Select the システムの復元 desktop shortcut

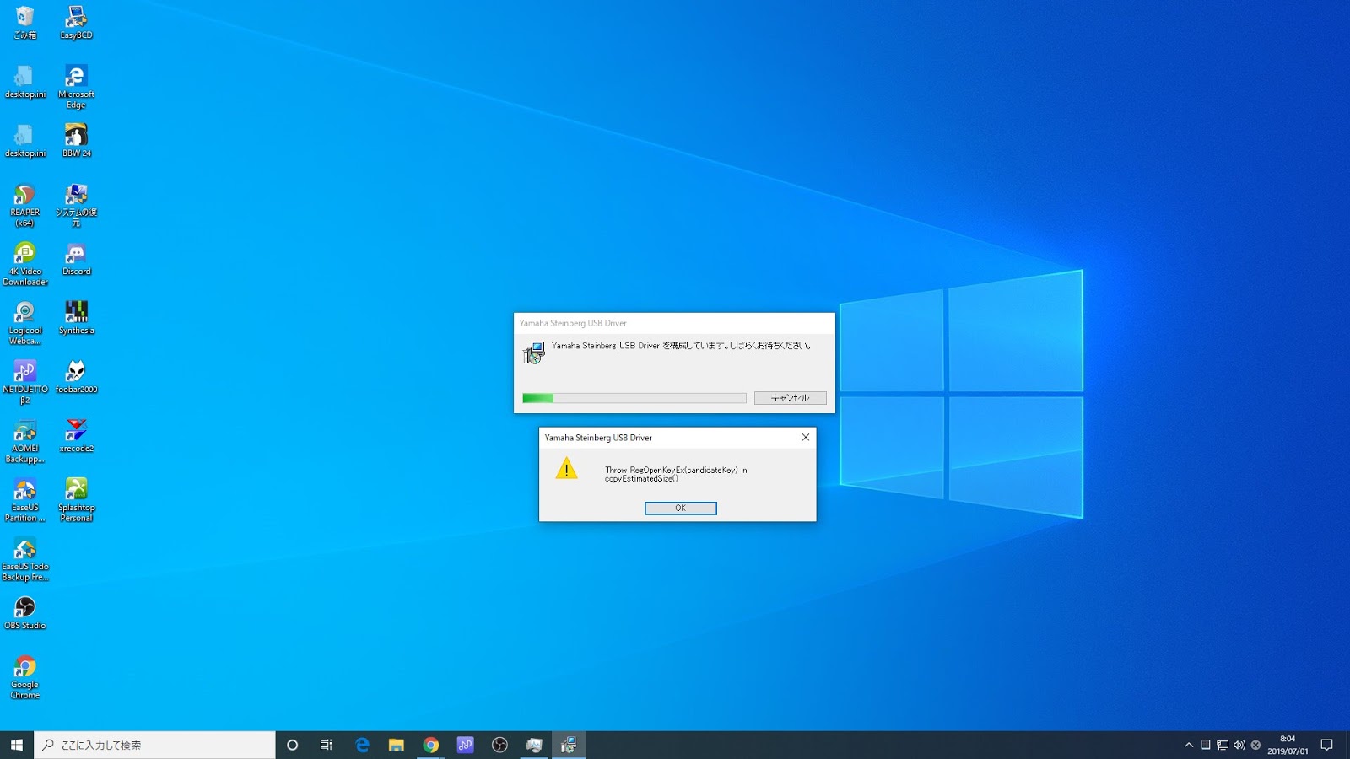click(x=76, y=206)
